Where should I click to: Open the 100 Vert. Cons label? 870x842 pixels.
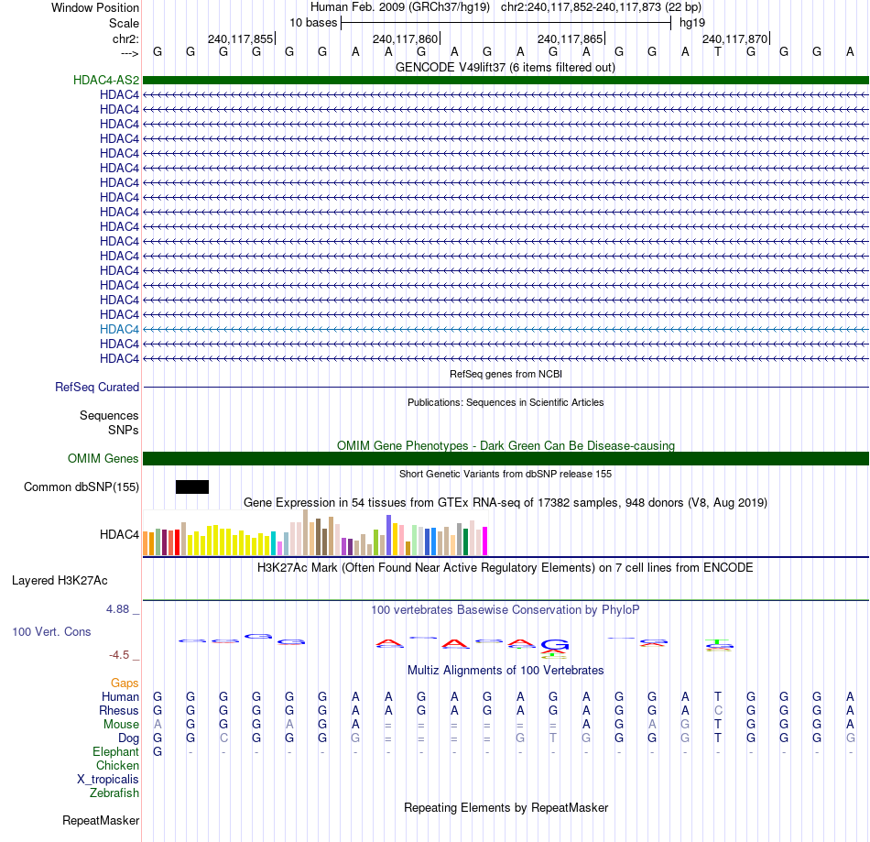click(x=51, y=631)
